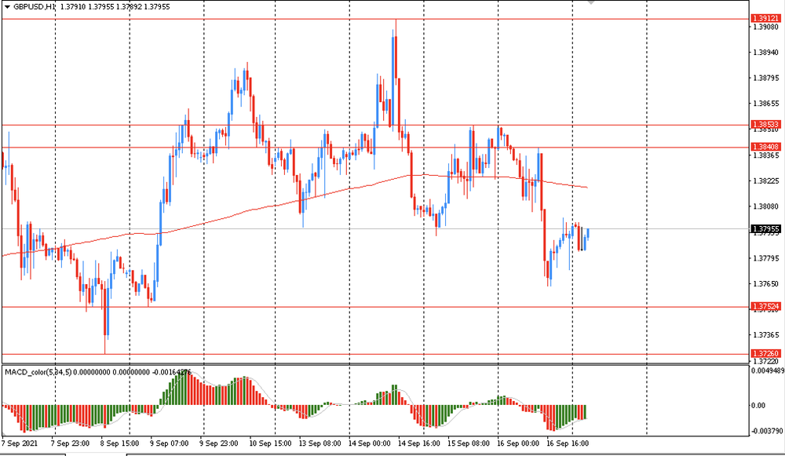Click the 16 Sep 16:00 time label

(x=568, y=443)
